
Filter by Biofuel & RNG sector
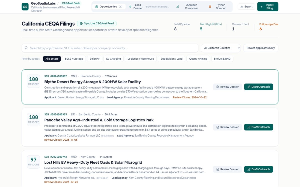(x=222, y=59)
